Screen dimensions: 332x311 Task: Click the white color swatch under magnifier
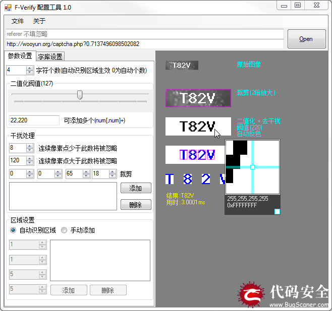(277, 211)
